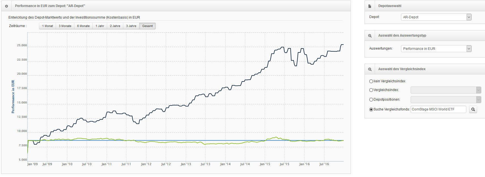Switch time range to 3 Monate

65,26
